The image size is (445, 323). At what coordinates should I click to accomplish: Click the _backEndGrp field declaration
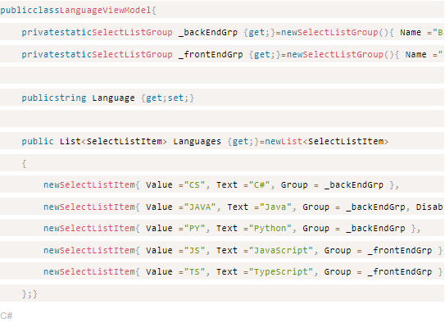coord(208,32)
